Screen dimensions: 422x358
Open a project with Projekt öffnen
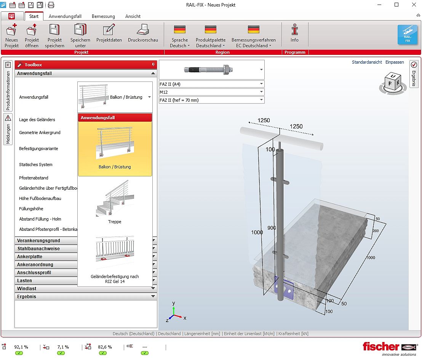click(x=32, y=35)
